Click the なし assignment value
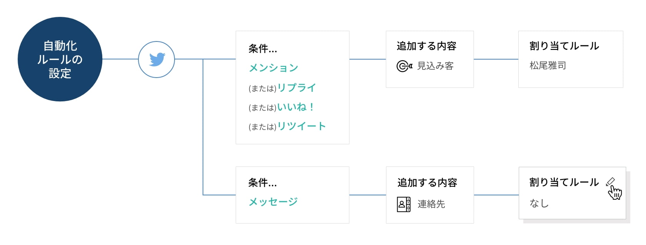This screenshot has height=245, width=646. (539, 204)
